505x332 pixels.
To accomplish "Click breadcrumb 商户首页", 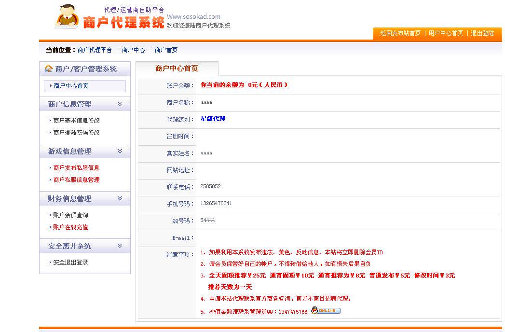I will click(166, 50).
